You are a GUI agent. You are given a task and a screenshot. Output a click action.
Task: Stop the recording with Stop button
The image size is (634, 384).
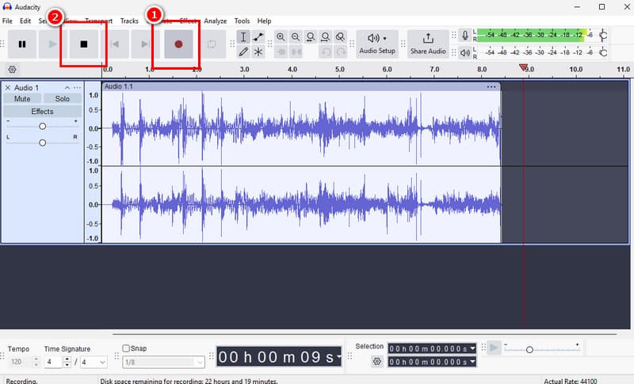click(x=84, y=44)
